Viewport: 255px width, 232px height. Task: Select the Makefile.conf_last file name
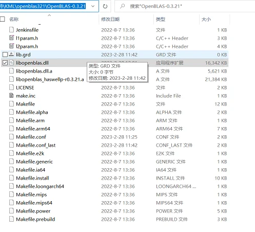coord(35,145)
